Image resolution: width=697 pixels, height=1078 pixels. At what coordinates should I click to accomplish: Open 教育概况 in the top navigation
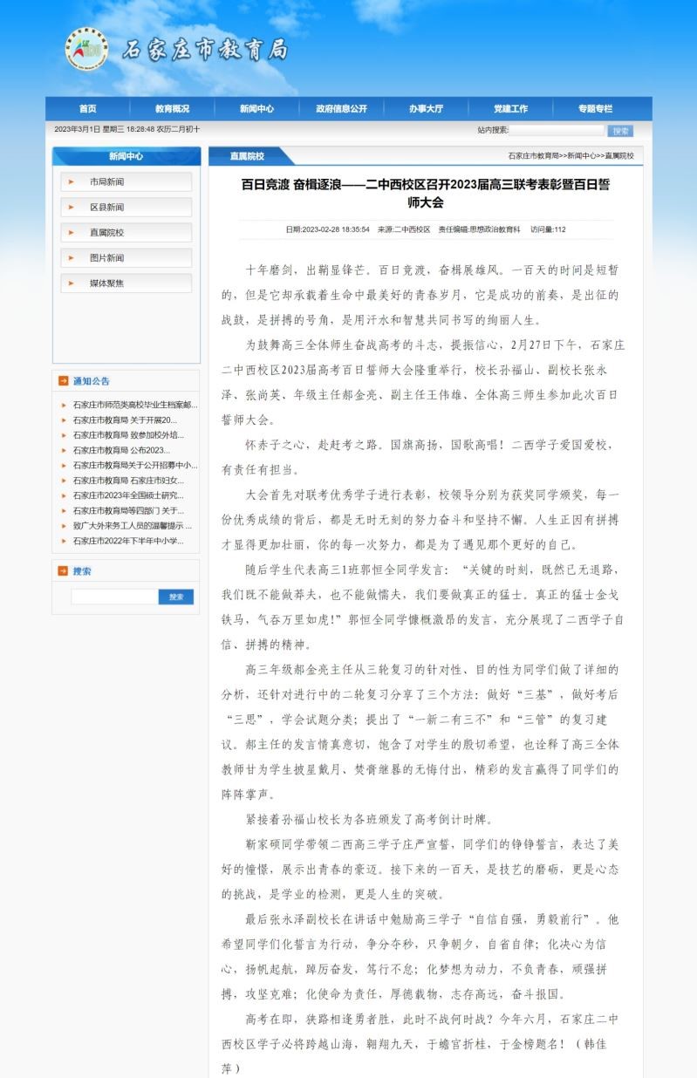[x=172, y=109]
